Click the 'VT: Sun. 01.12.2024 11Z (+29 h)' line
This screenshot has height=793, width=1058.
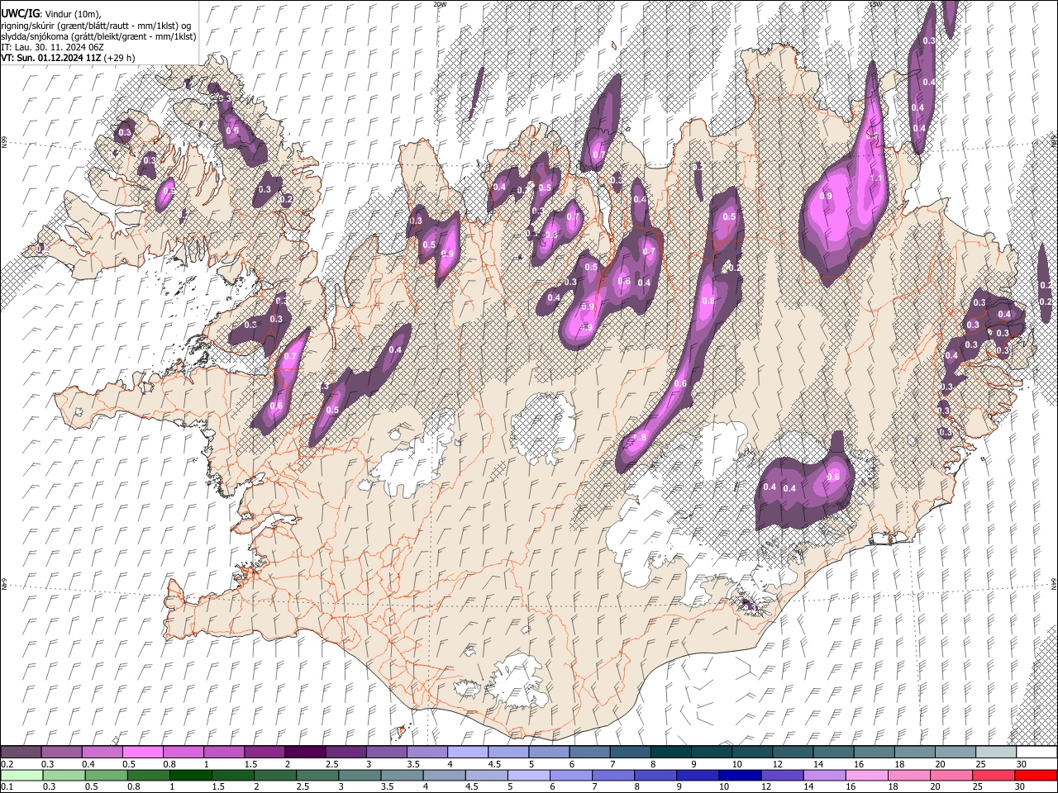click(68, 58)
